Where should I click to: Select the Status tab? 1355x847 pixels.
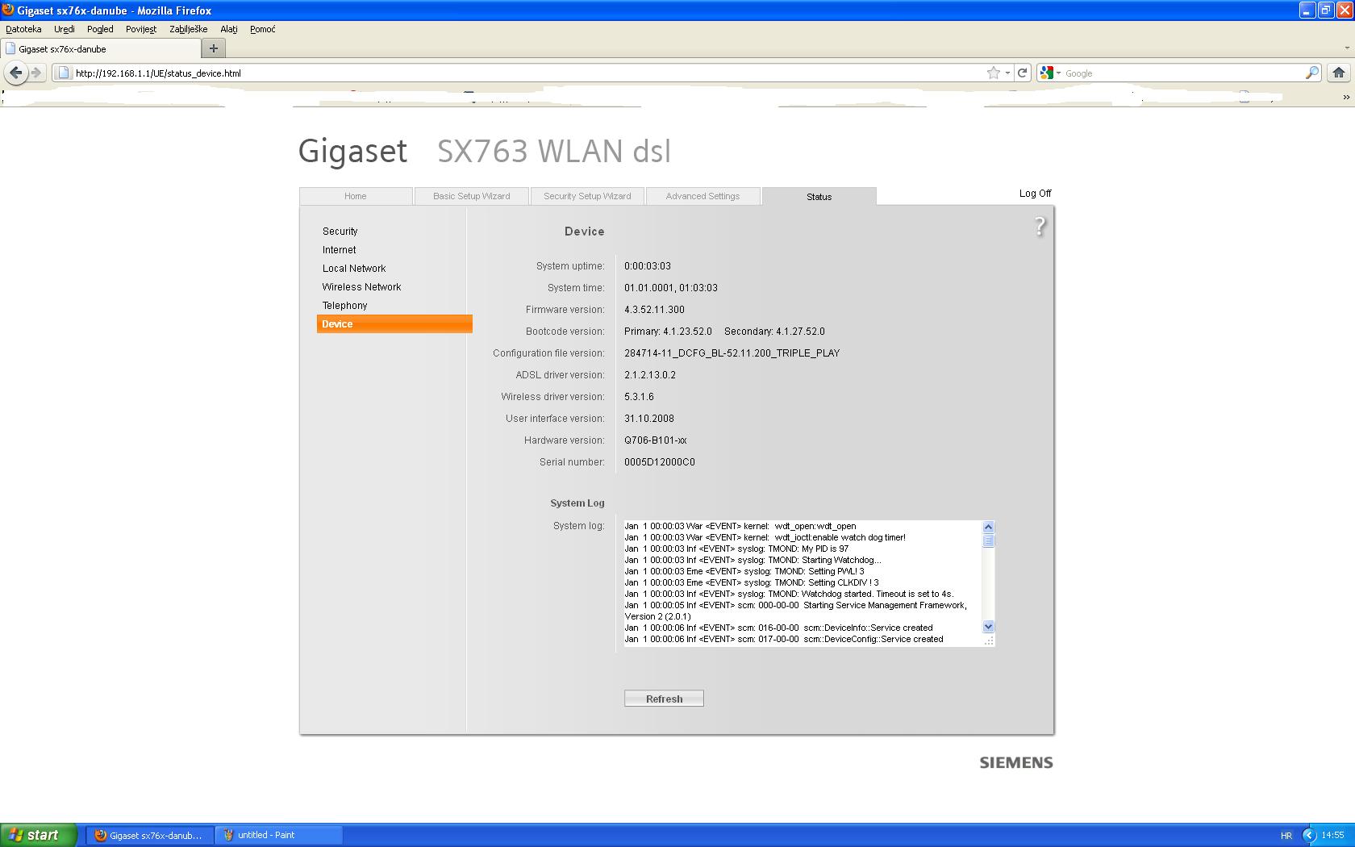[819, 197]
